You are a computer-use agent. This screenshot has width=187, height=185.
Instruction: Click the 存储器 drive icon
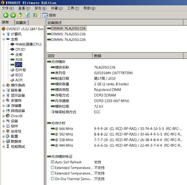8,106
